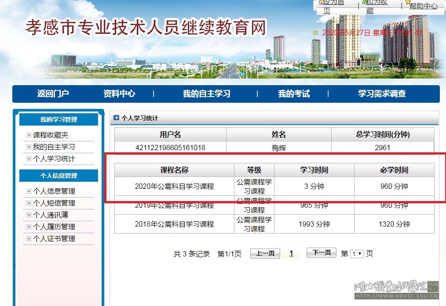Click the star icon beside 帮助中心
This screenshot has width=446, height=306.
tap(409, 2)
